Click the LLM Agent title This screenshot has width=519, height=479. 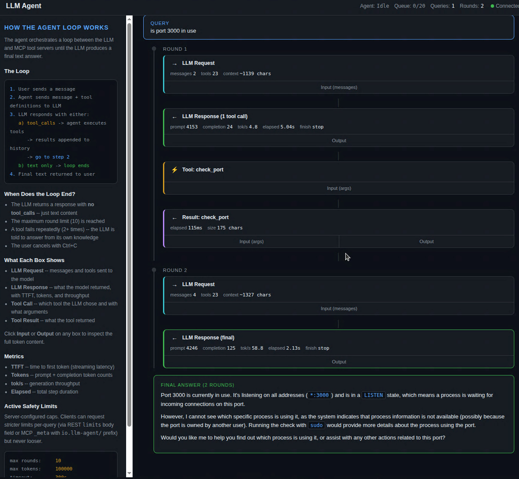click(x=24, y=6)
